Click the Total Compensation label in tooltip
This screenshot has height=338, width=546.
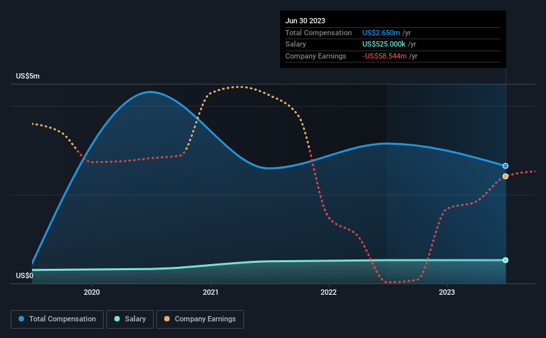(319, 33)
